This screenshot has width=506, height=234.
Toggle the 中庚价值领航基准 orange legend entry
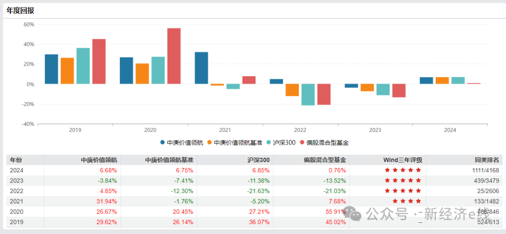209,142
